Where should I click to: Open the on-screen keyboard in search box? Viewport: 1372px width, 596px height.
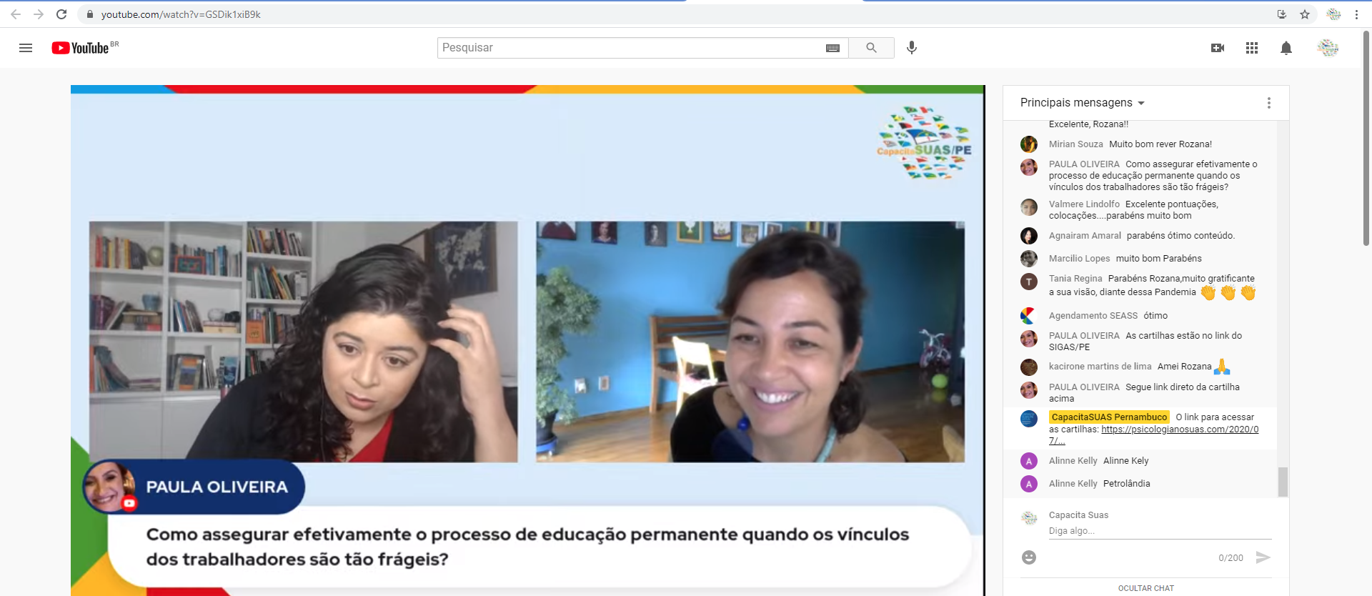[832, 48]
